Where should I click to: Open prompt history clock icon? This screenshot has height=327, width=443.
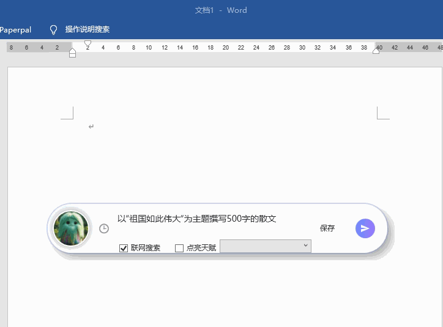click(x=104, y=228)
